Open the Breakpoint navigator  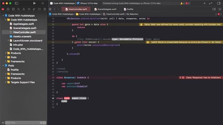coord(39,9)
